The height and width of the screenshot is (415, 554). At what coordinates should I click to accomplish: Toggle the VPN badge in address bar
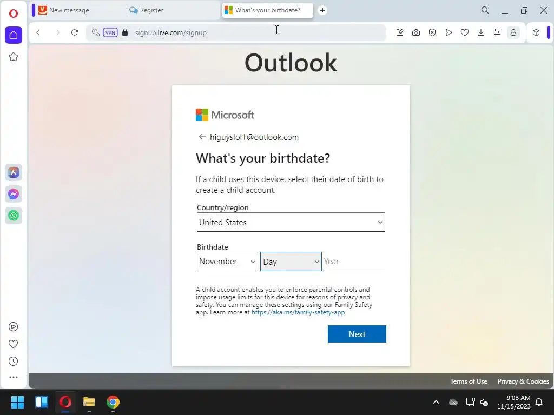tap(110, 32)
